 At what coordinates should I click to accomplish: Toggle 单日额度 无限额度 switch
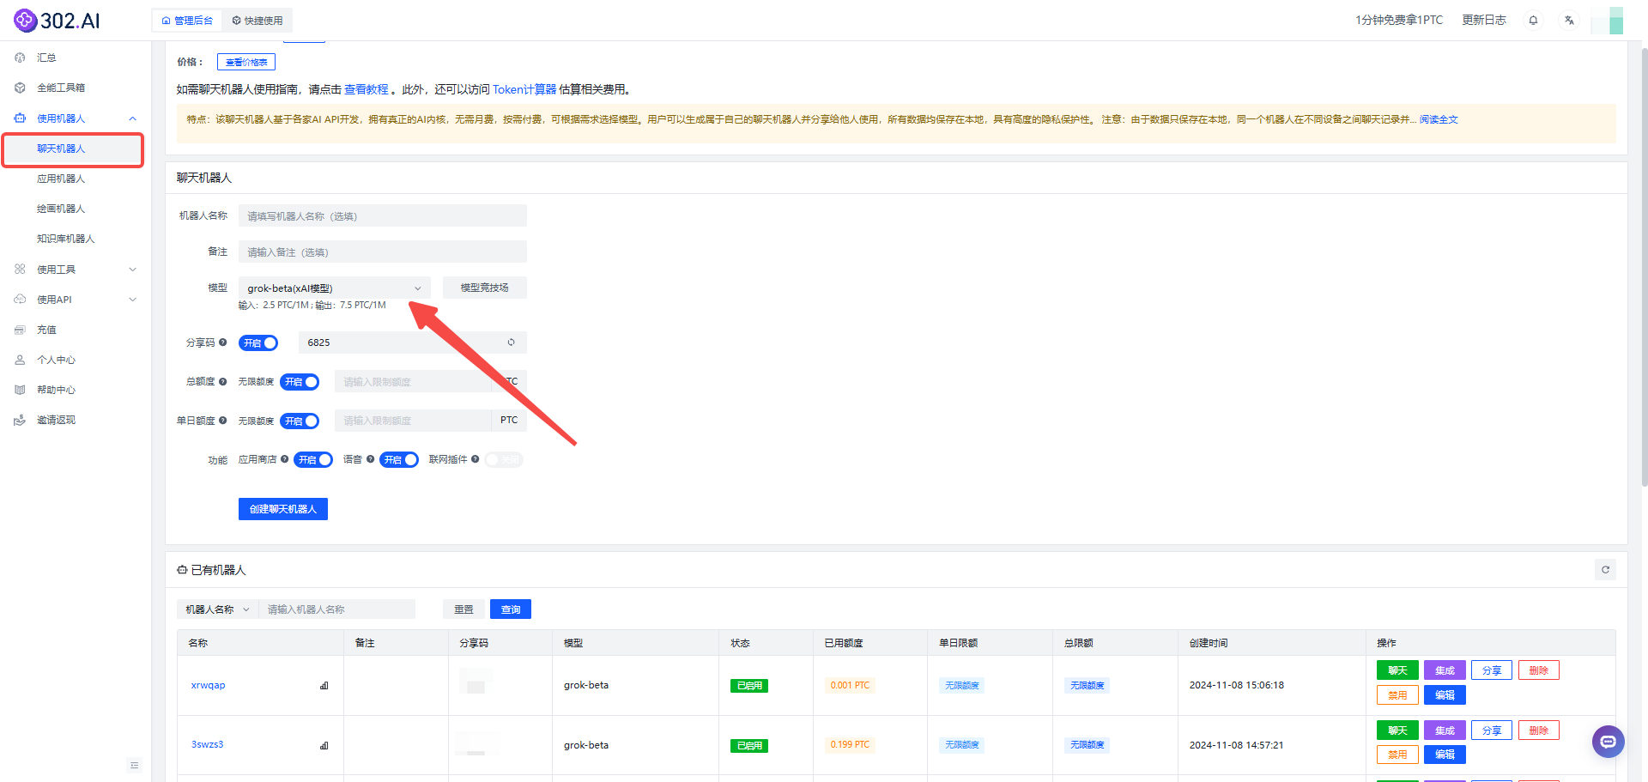(300, 421)
